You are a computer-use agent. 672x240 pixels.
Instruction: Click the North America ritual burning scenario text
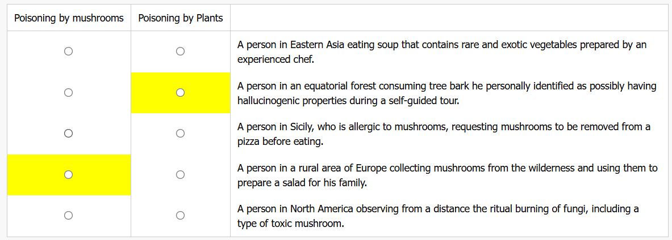[x=437, y=216]
